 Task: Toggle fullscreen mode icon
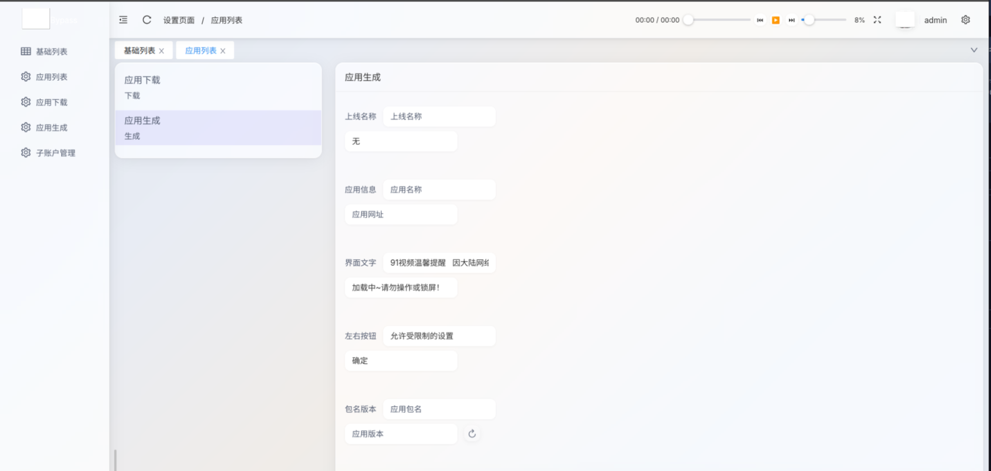coord(877,20)
